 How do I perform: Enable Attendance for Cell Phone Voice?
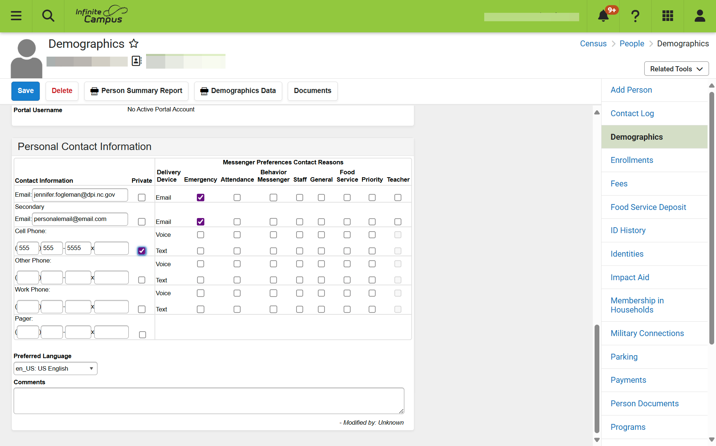point(237,235)
